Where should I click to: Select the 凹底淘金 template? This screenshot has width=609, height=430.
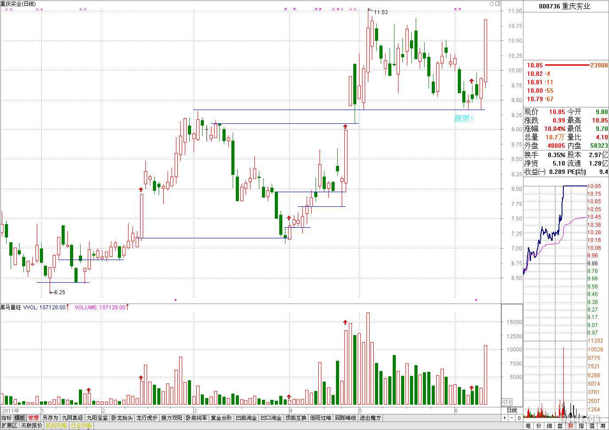tap(246, 418)
